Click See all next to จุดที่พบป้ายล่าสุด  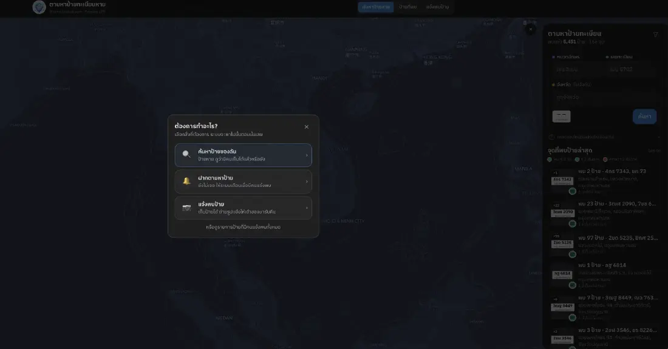point(655,151)
